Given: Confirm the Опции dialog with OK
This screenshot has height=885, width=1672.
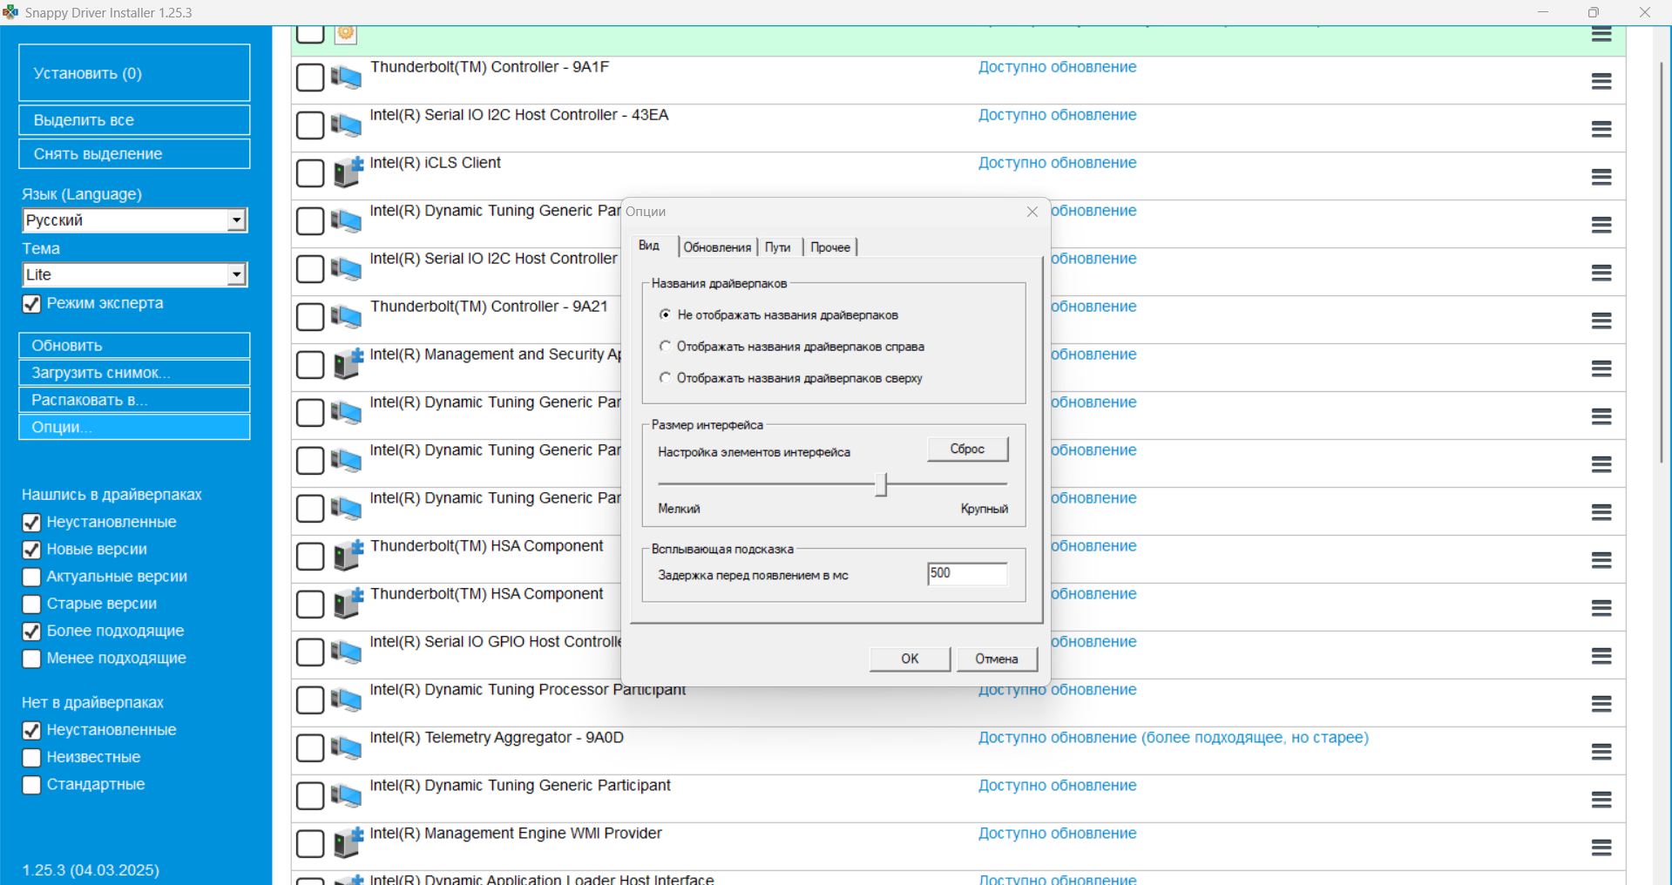Looking at the screenshot, I should pos(910,659).
